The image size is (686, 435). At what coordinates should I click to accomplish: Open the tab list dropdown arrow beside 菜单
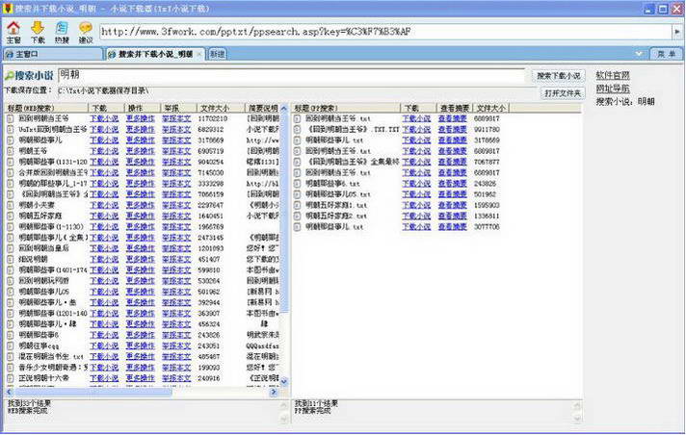[x=639, y=54]
